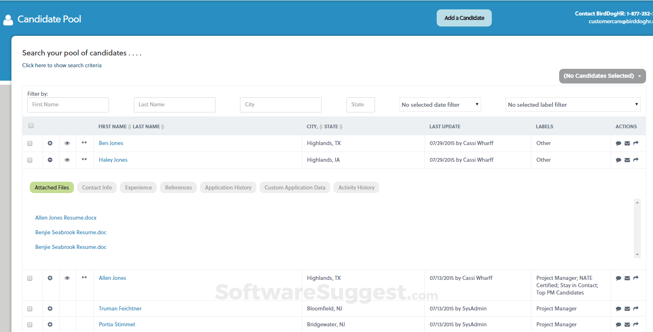Click the attached files scrollbar down arrow
The image size is (653, 332).
(637, 255)
